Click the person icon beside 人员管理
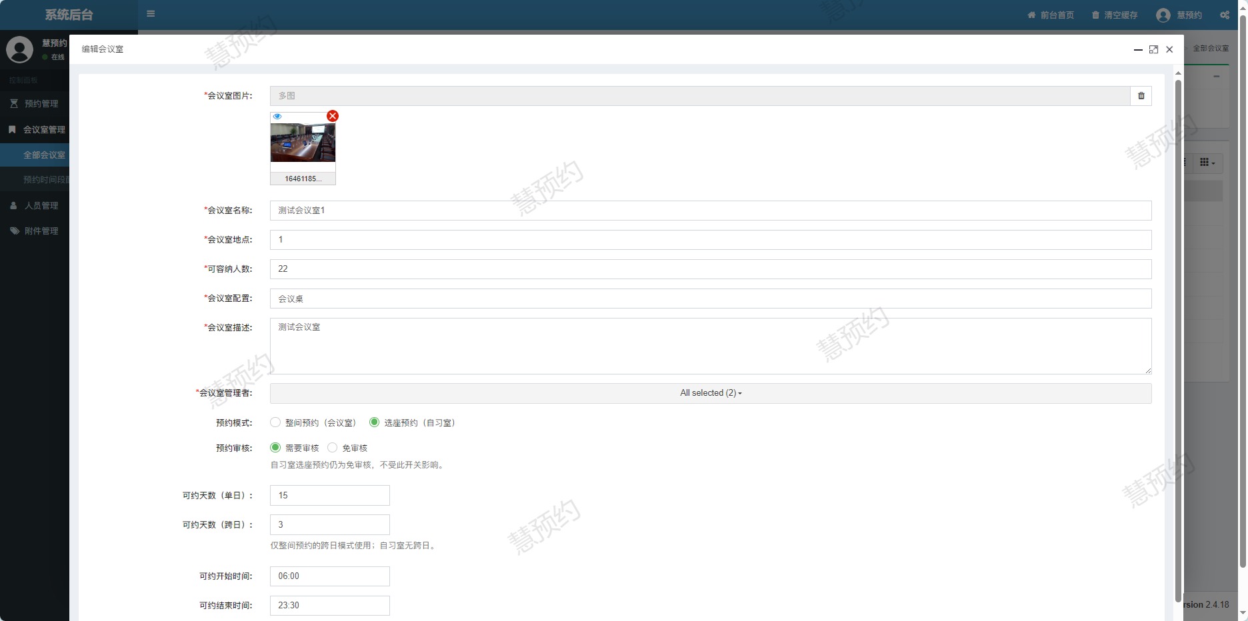Viewport: 1248px width, 621px height. (x=13, y=205)
